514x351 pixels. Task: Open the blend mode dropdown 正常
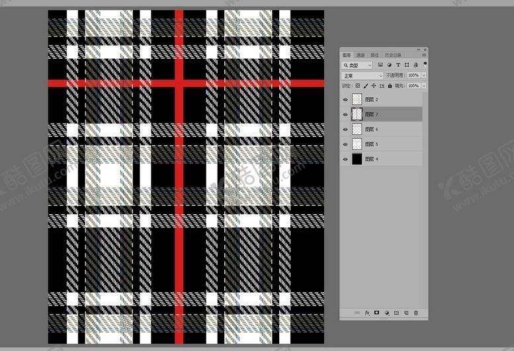(x=363, y=76)
